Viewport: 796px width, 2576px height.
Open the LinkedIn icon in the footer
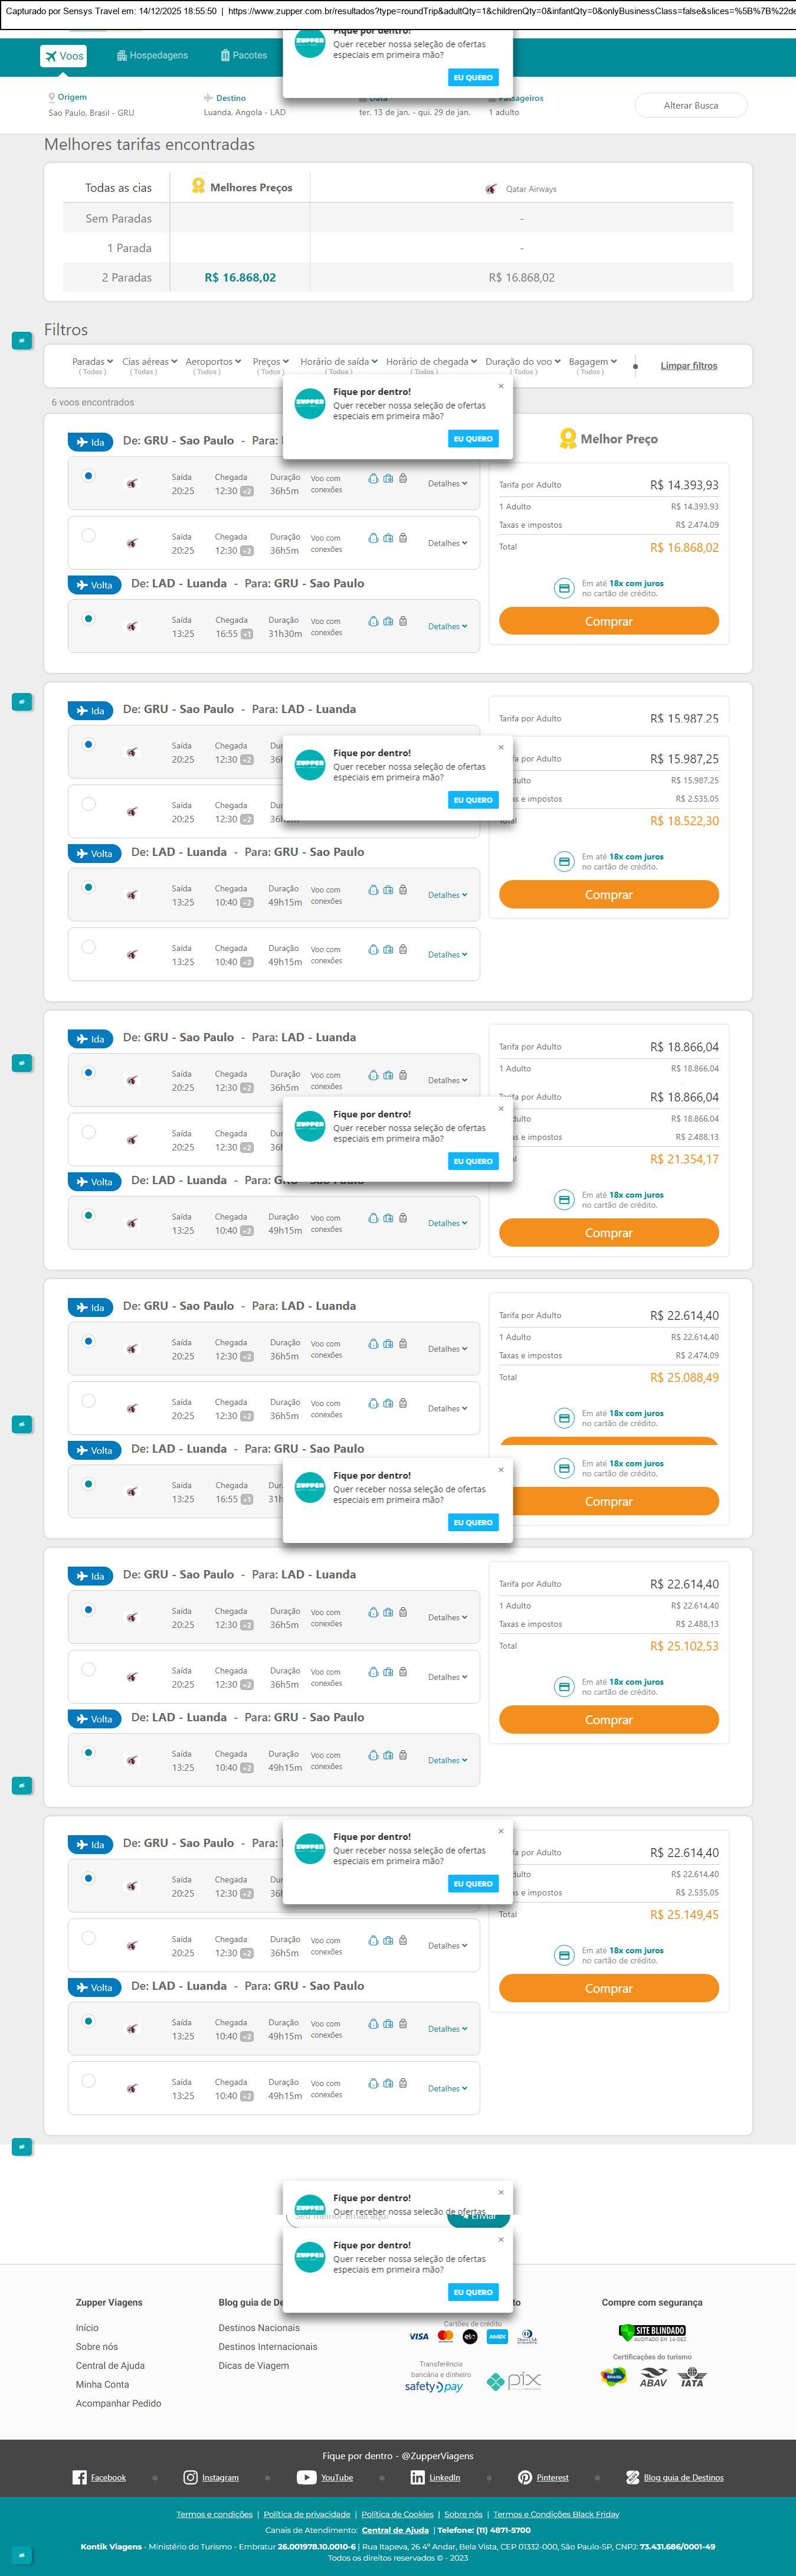(417, 2477)
